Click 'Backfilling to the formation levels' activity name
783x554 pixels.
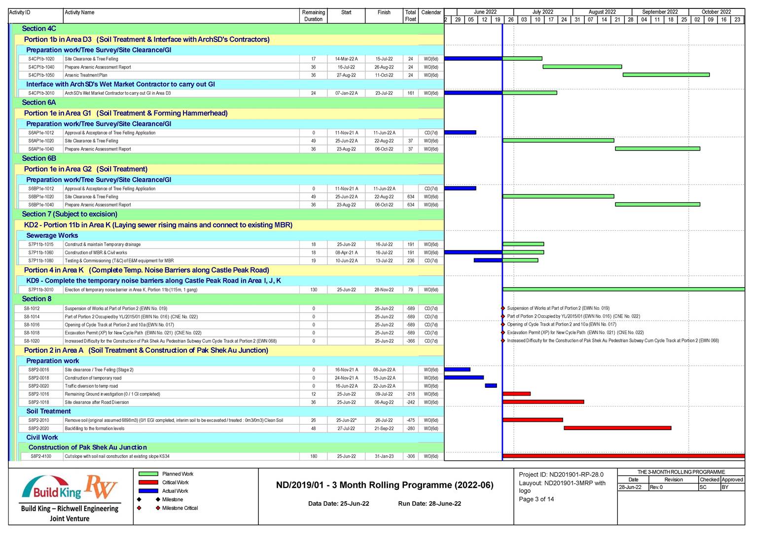coord(95,429)
